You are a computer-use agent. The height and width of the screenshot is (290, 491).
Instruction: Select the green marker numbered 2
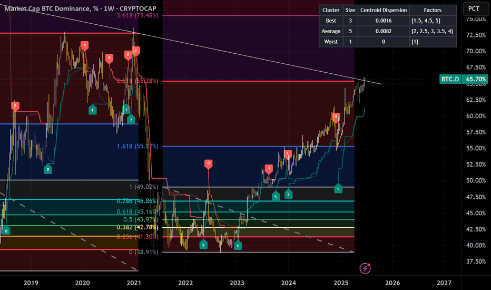(131, 119)
